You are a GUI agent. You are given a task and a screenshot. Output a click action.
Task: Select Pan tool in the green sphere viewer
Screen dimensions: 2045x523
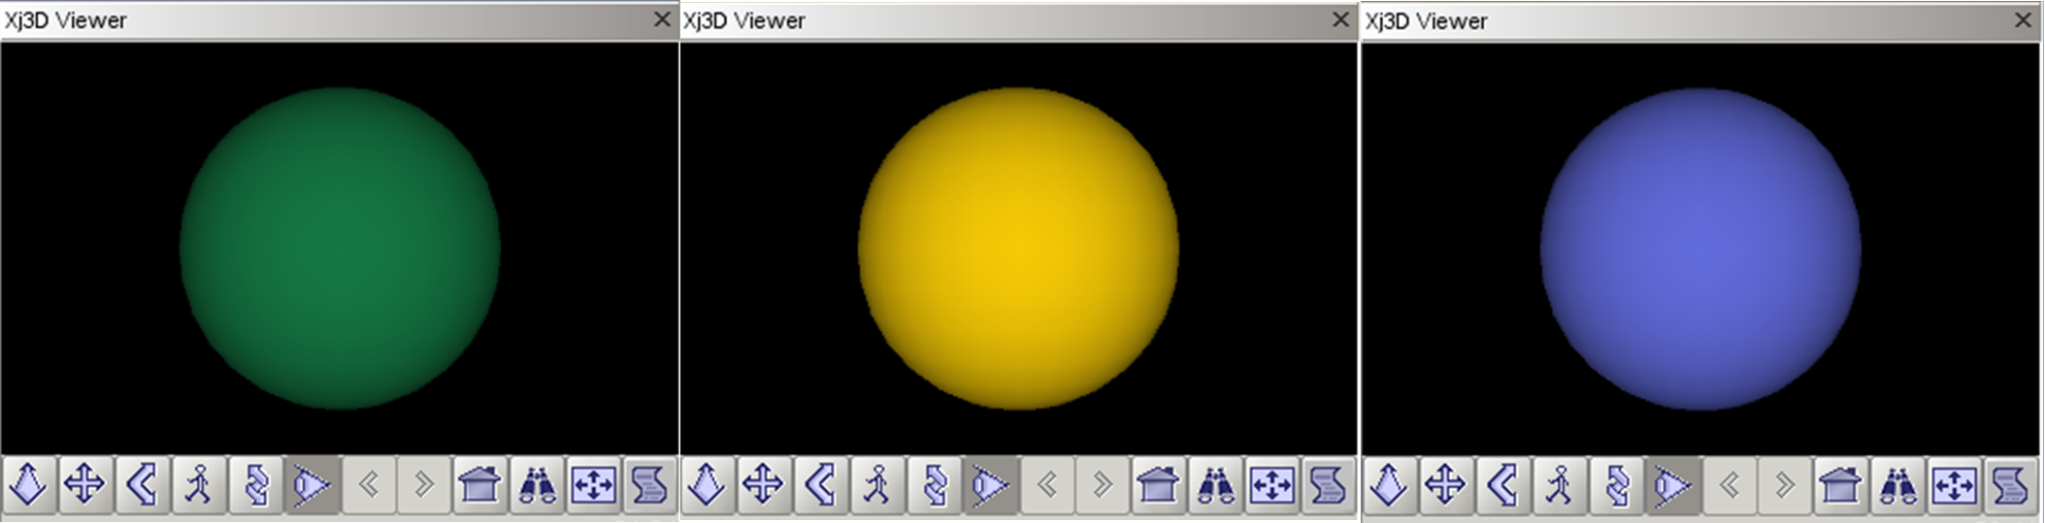84,483
